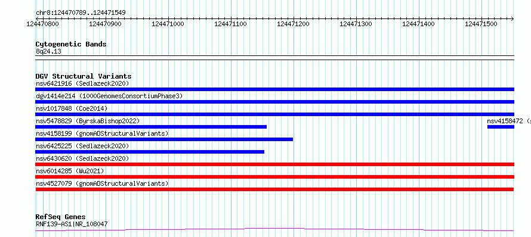Image resolution: width=531 pixels, height=237 pixels.
Task: Open the nsv4158199 (gnomADStructuralVariants) label
Action: 102,133
